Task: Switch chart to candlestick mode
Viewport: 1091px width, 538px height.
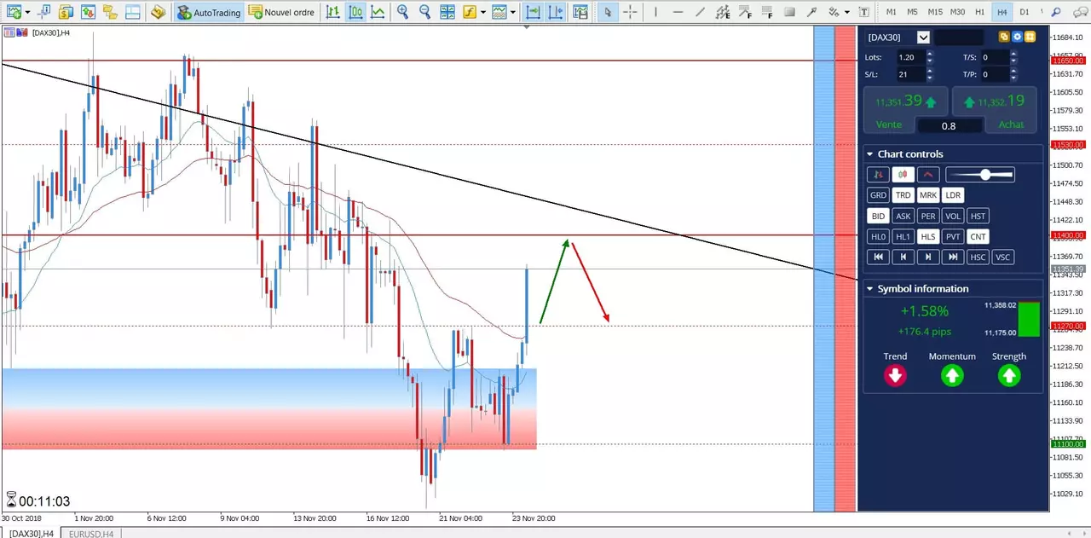Action: [355, 12]
